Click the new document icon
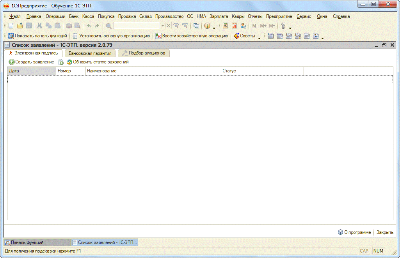 [11, 26]
